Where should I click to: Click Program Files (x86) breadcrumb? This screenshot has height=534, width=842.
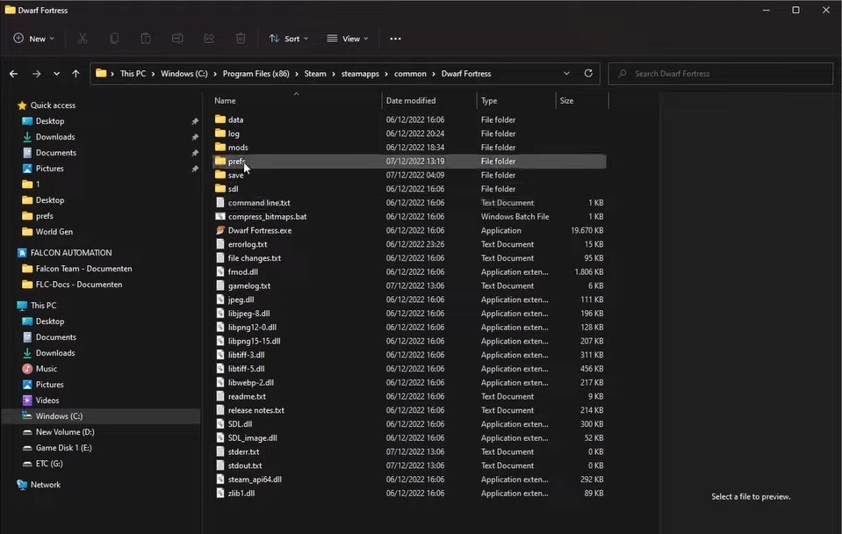point(256,74)
